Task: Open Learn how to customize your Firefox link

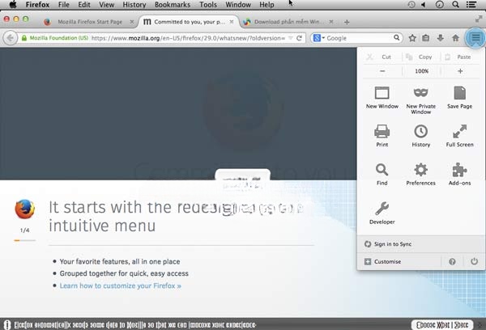Action: (120, 286)
